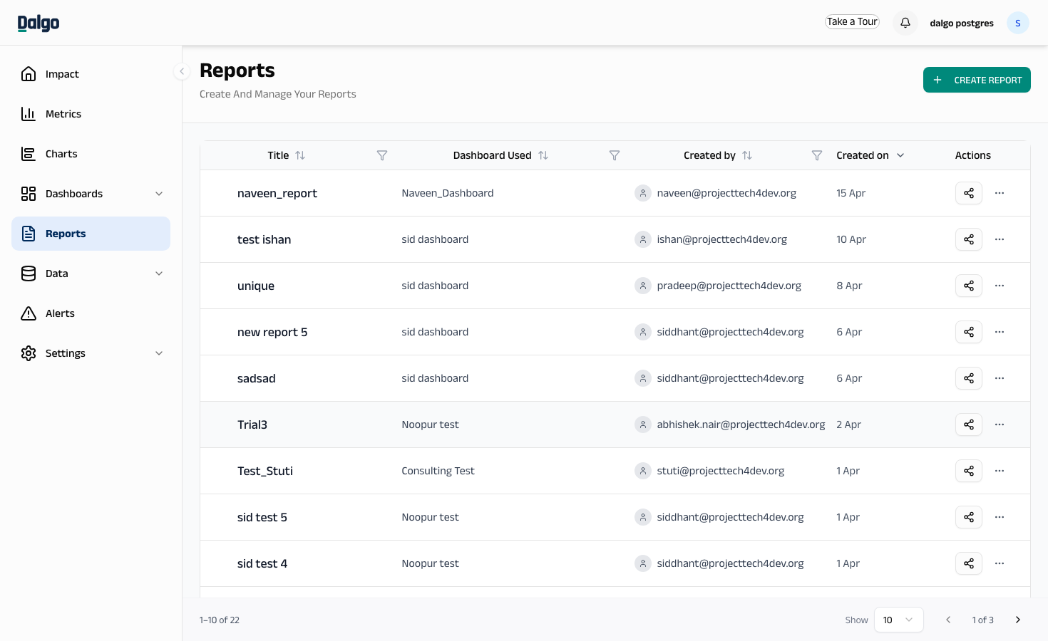Open more actions for naveen_report

point(1000,193)
